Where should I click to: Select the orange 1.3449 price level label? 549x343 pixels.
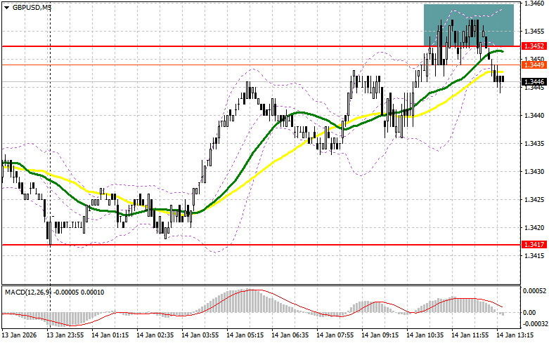pos(534,65)
